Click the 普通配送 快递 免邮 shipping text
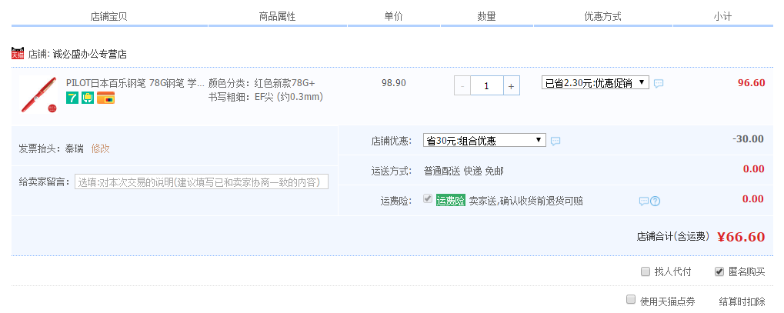784x313 pixels. coord(464,171)
